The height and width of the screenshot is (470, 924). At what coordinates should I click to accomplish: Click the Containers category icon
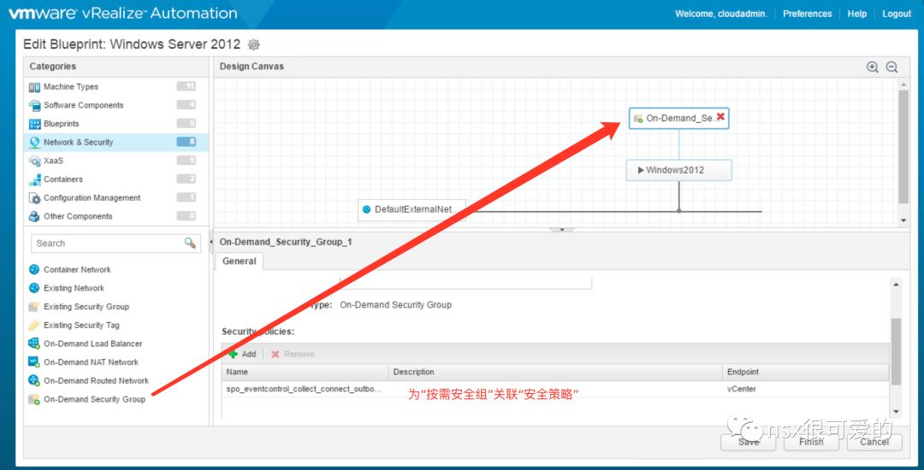coord(35,179)
